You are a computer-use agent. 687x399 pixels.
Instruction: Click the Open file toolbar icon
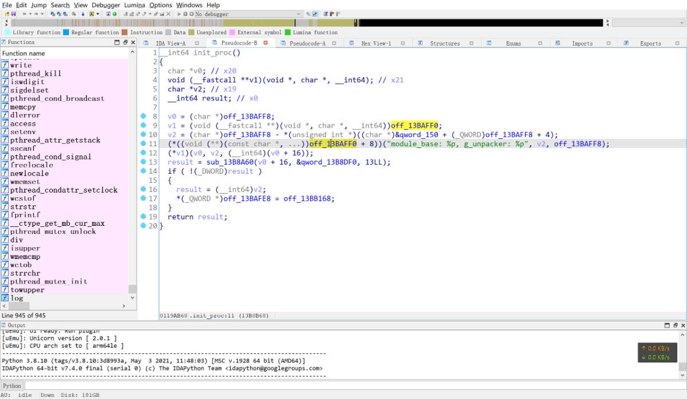(x=6, y=14)
